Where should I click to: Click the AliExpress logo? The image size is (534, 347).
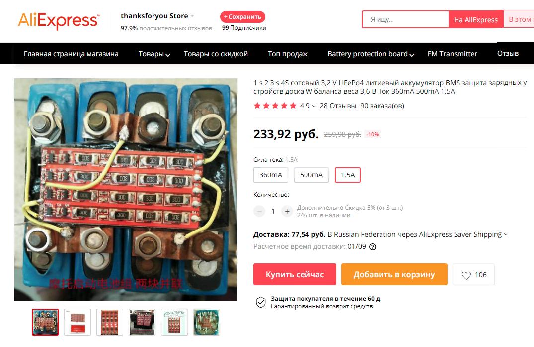(x=59, y=20)
